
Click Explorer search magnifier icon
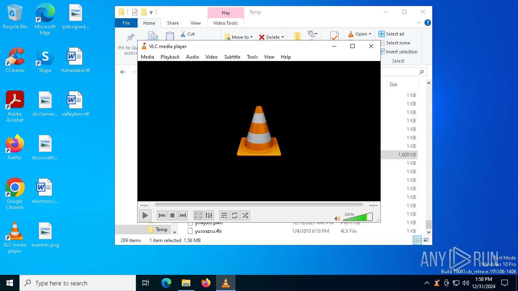tap(421, 72)
